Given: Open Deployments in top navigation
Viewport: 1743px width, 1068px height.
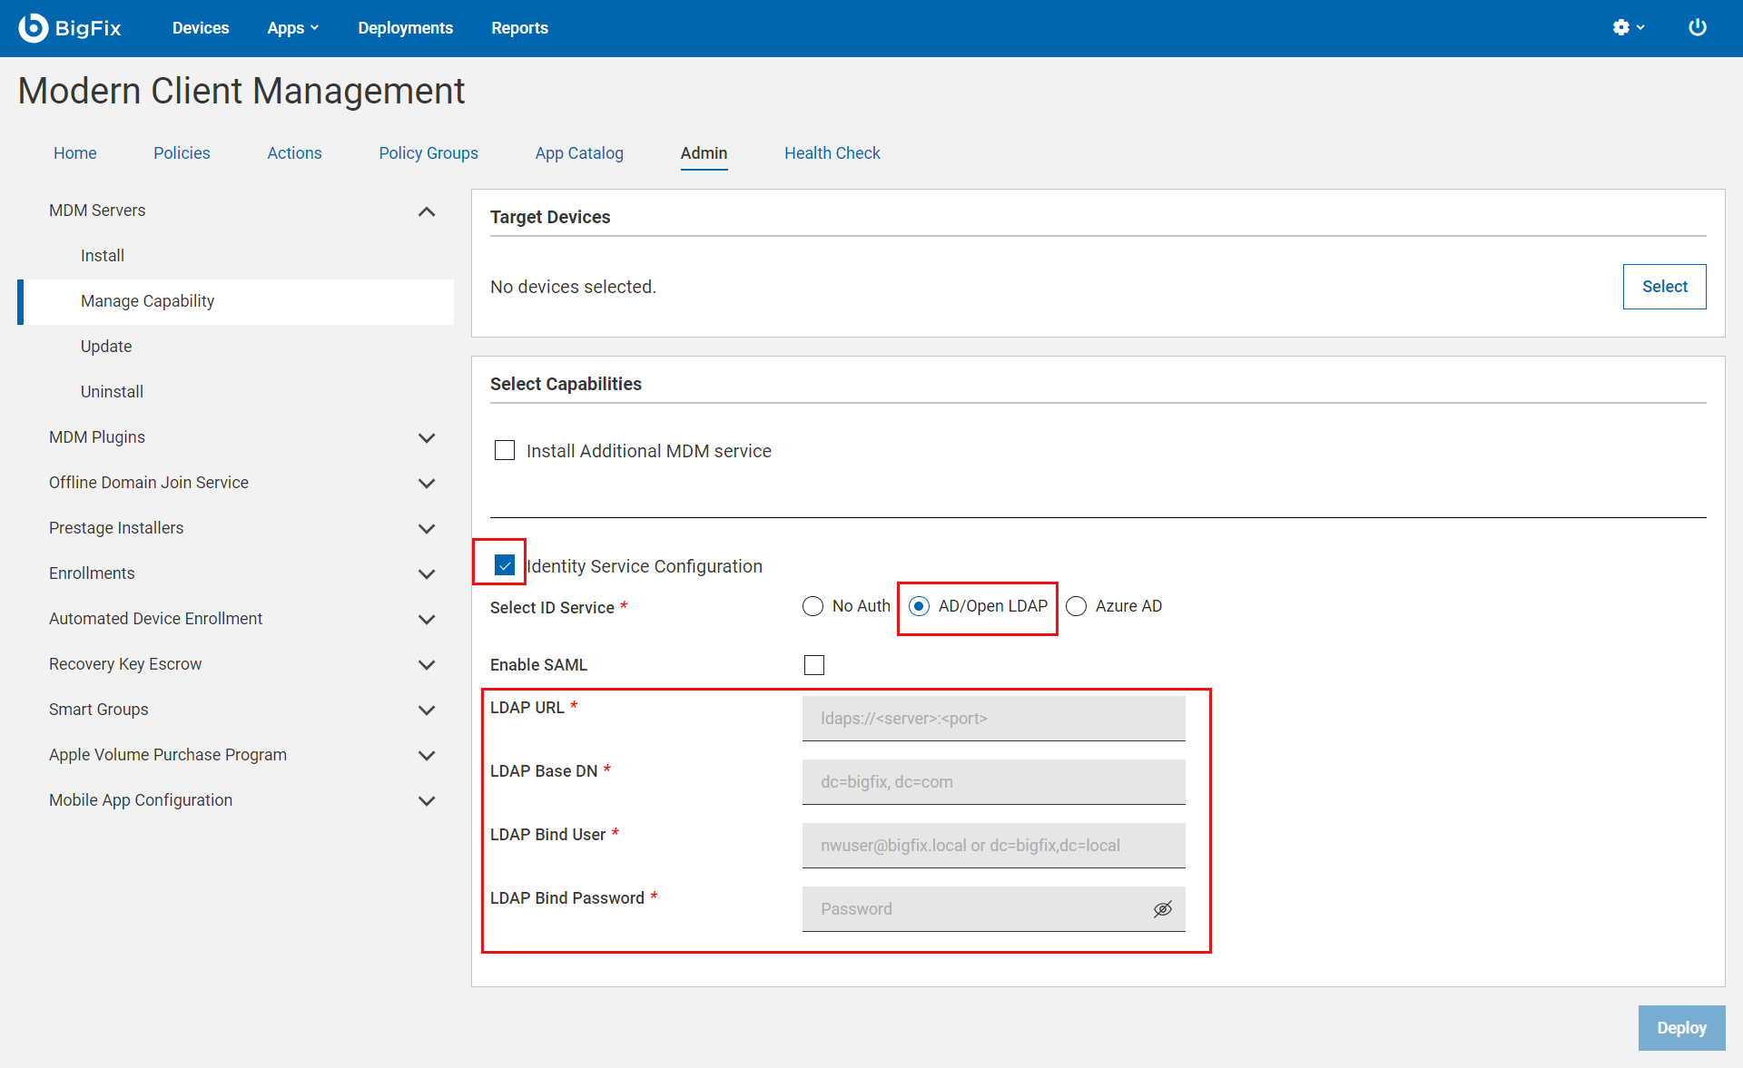Looking at the screenshot, I should (405, 28).
